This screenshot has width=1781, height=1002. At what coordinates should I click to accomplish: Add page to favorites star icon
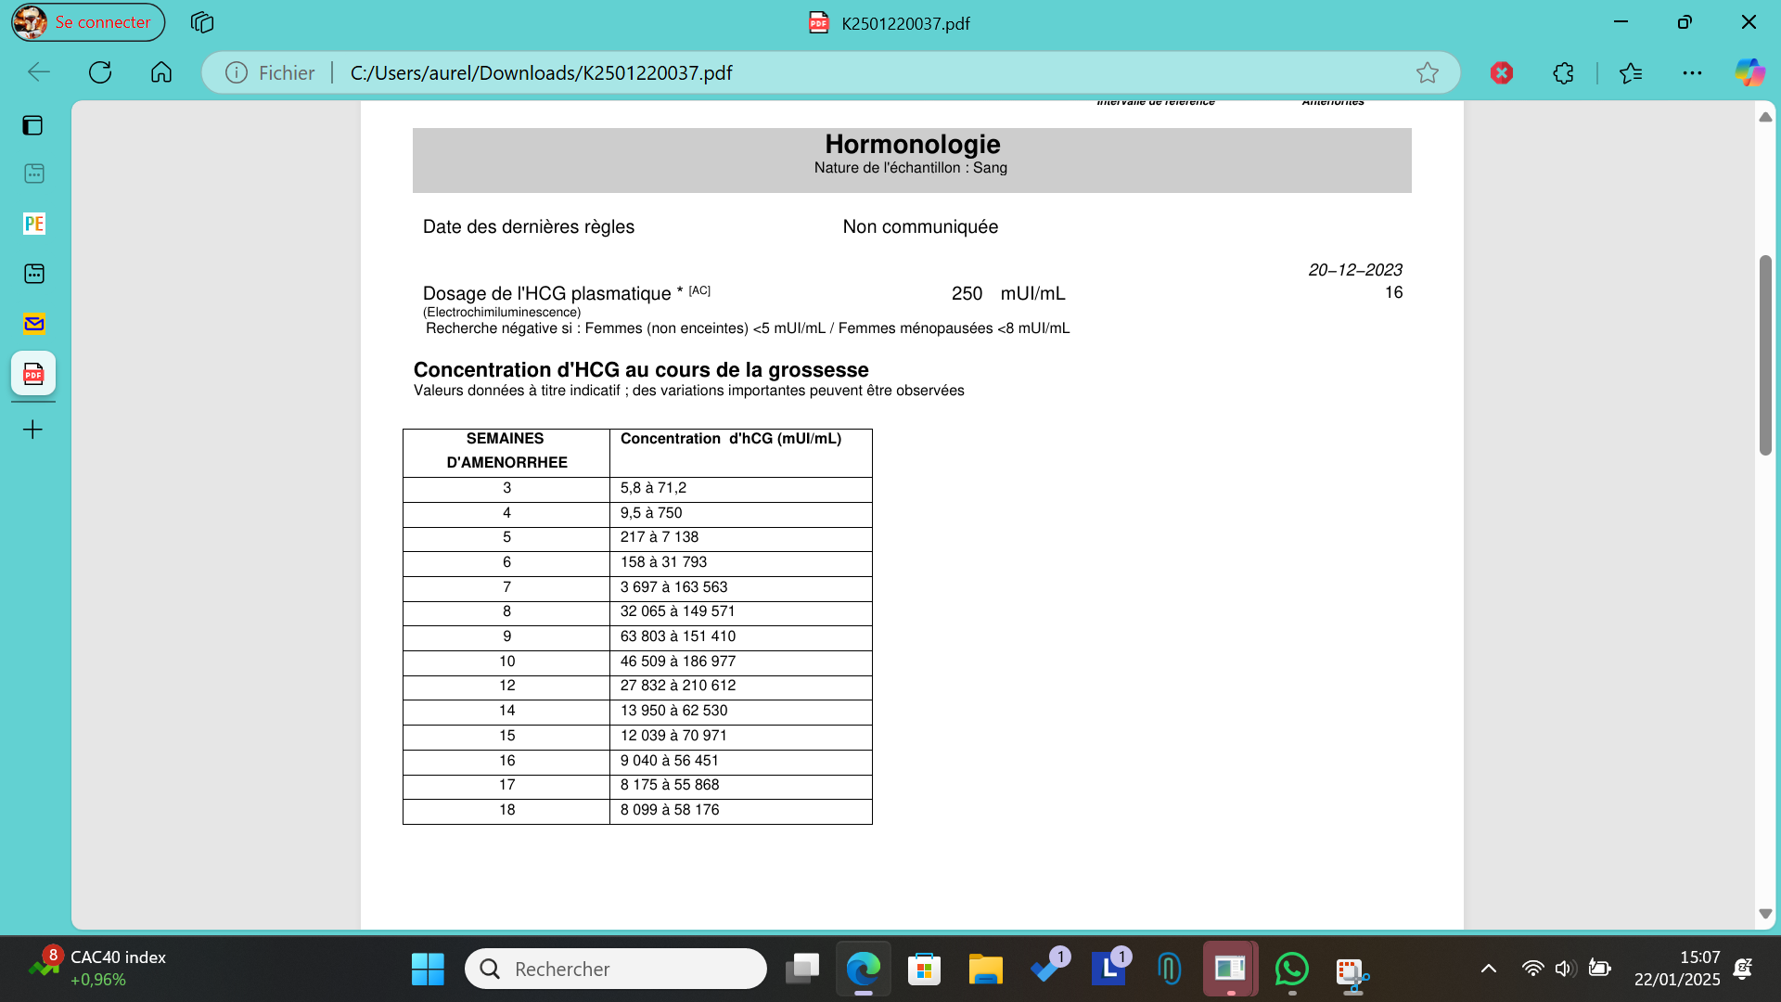[x=1427, y=72]
